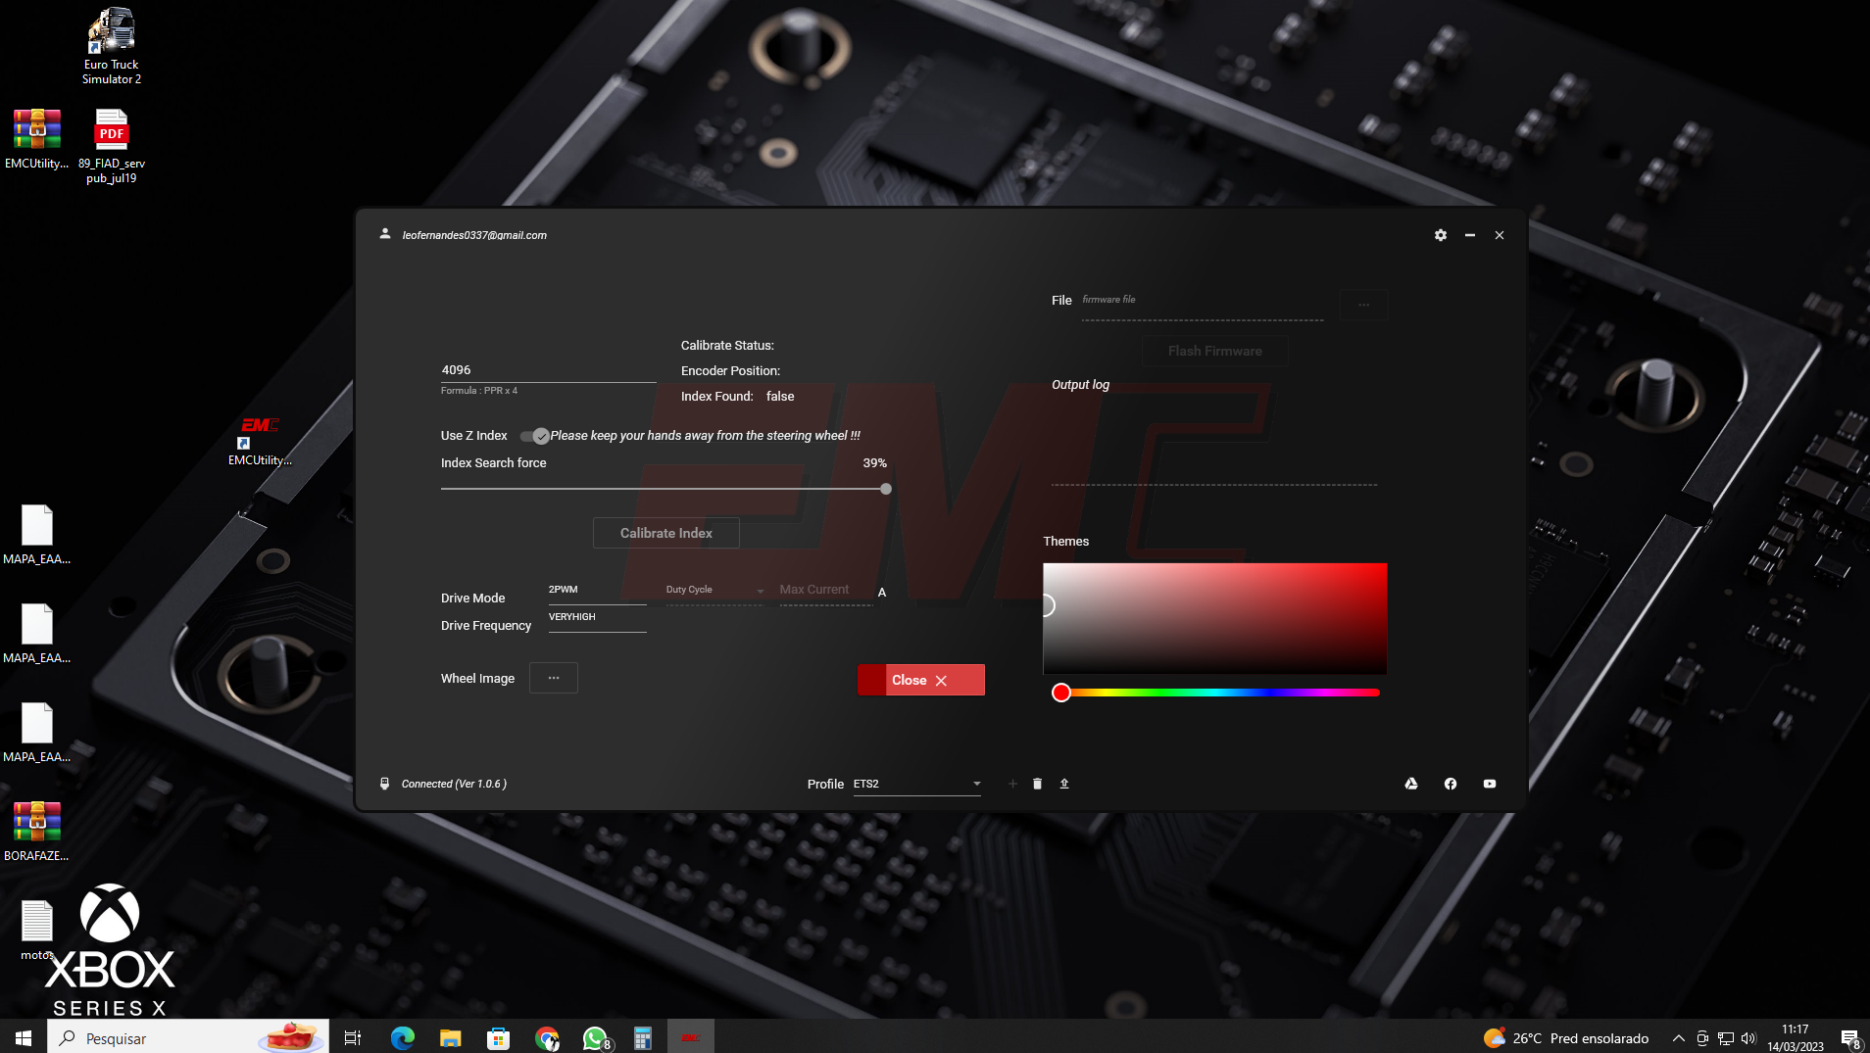Viewport: 1870px width, 1053px height.
Task: Open the Facebook link icon
Action: click(1451, 784)
